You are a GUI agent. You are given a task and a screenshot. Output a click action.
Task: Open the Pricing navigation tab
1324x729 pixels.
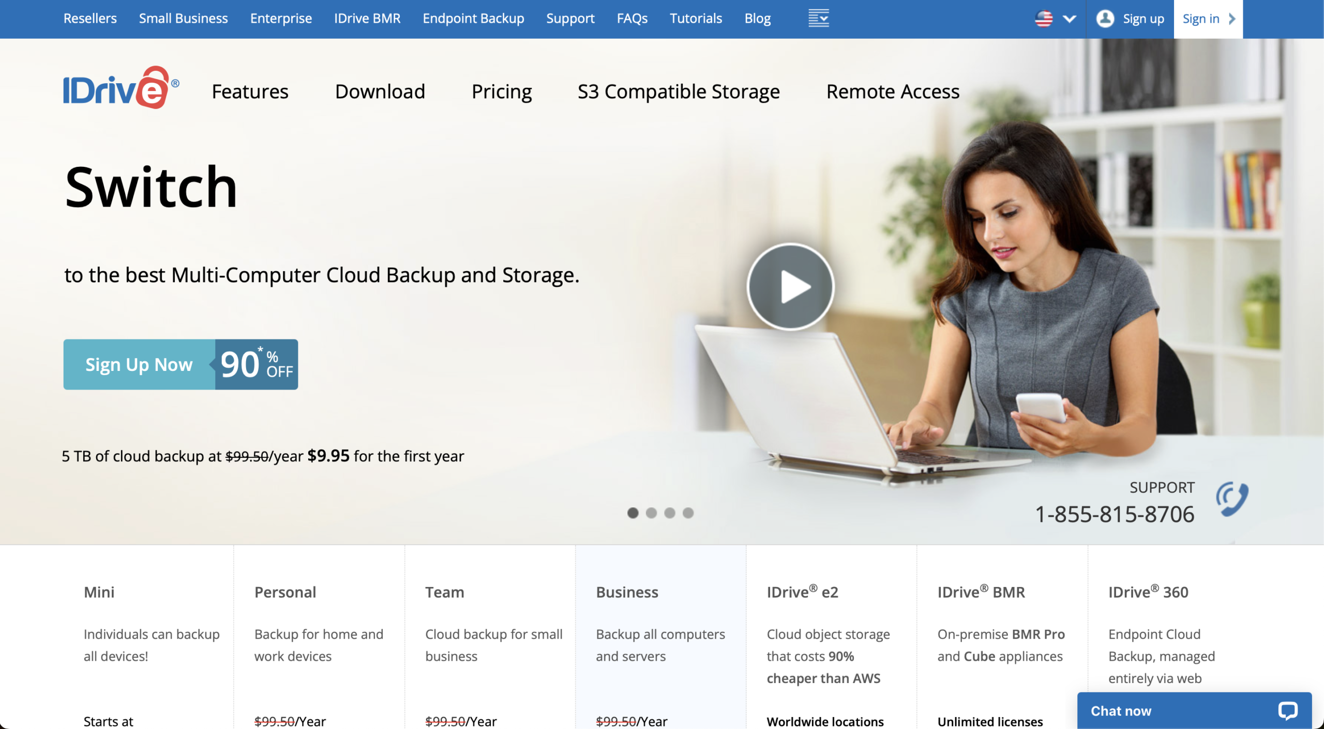pyautogui.click(x=501, y=91)
